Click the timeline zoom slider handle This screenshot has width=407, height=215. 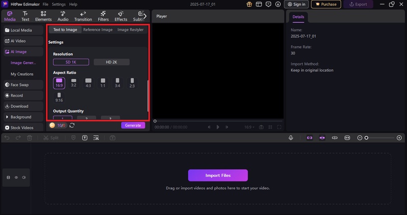(366, 138)
